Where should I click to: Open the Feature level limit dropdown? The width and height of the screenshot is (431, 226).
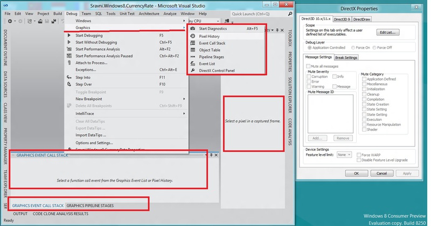click(344, 155)
